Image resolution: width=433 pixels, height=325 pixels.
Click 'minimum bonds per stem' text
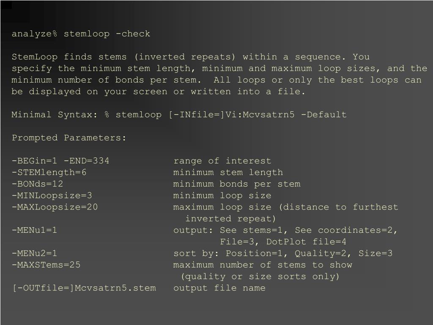[237, 184]
